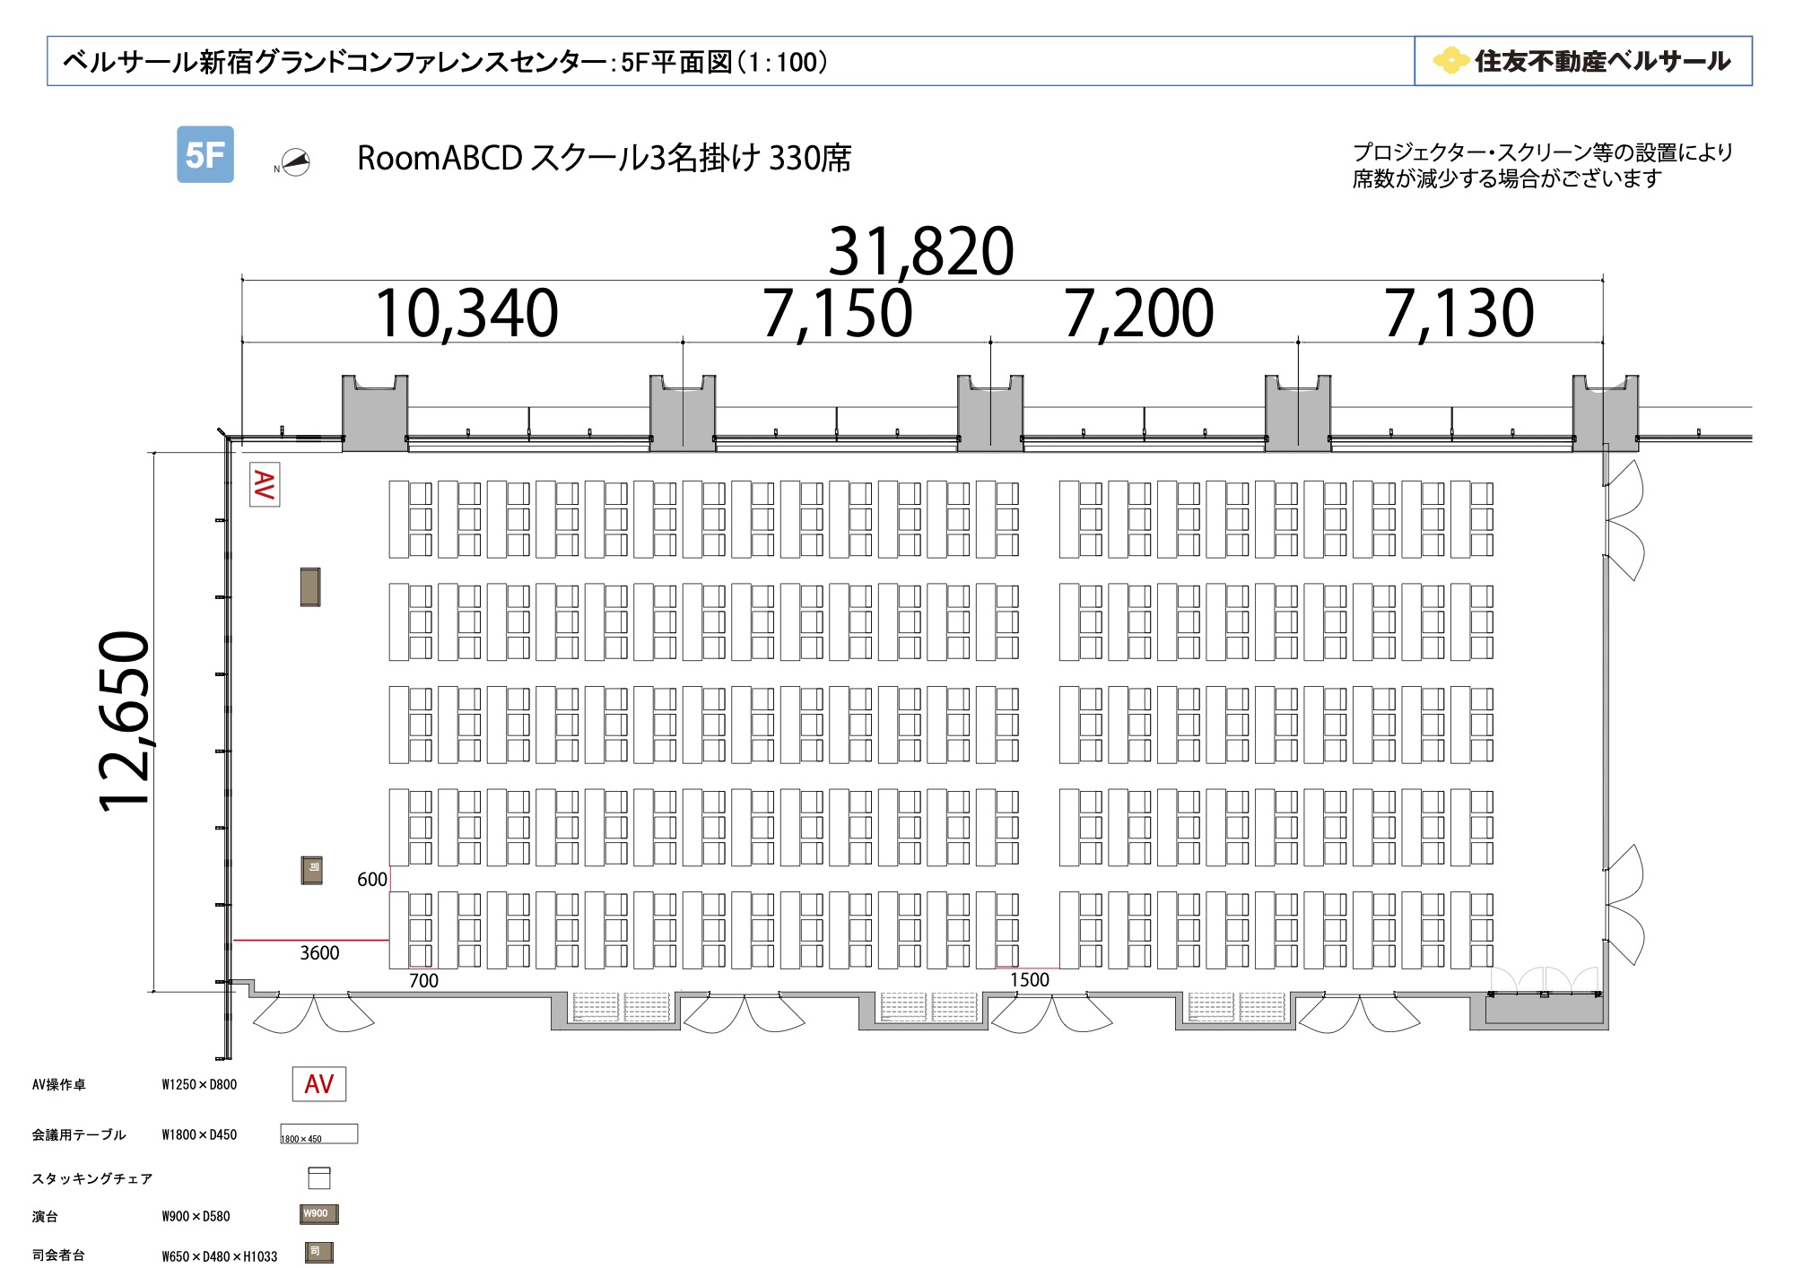The height and width of the screenshot is (1268, 1794).
Task: Click the 1500 center aisle label
Action: 1029,980
